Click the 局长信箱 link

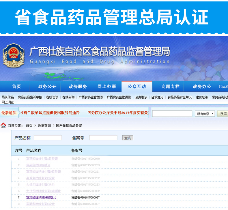coord(8,97)
